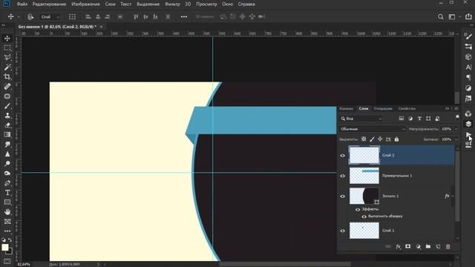Switch to the Каналы tab
The width and height of the screenshot is (475, 267).
pos(347,108)
